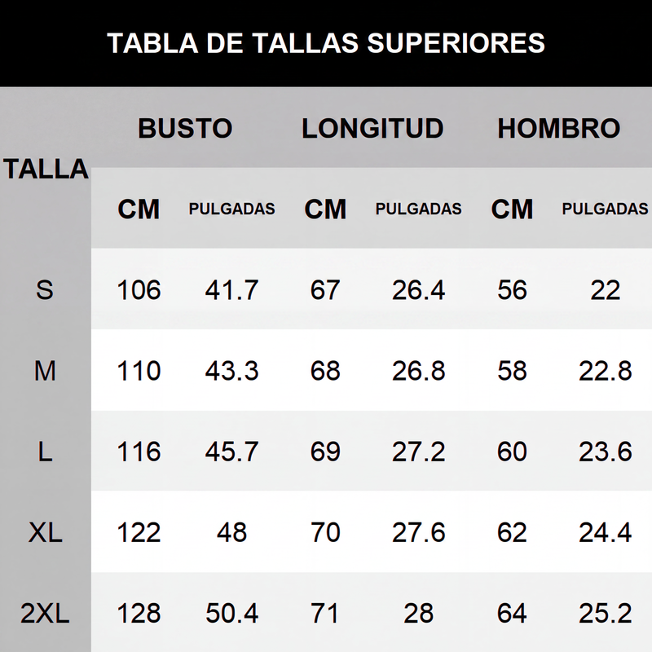
Task: Click bust inches value 43.3
Action: (x=231, y=371)
